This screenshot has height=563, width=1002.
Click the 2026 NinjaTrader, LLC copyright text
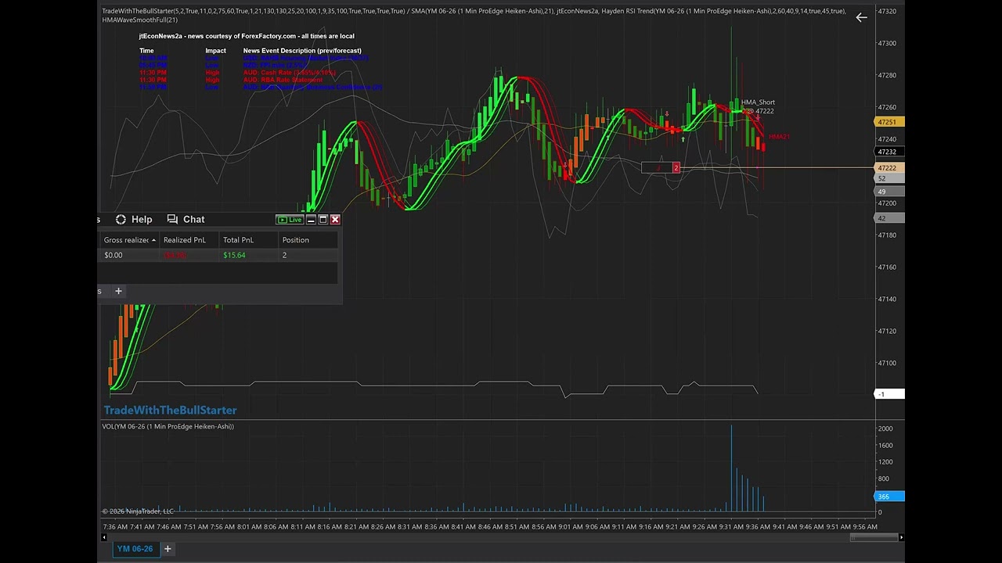138,511
